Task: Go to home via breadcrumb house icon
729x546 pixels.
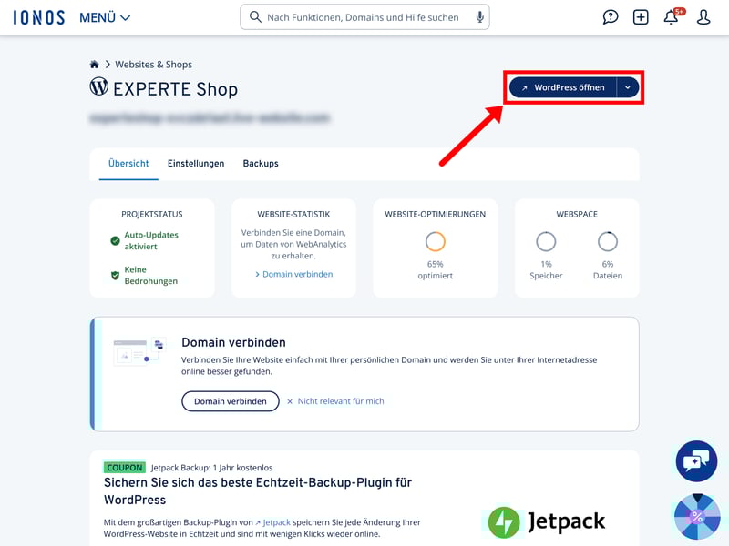Action: pyautogui.click(x=95, y=64)
